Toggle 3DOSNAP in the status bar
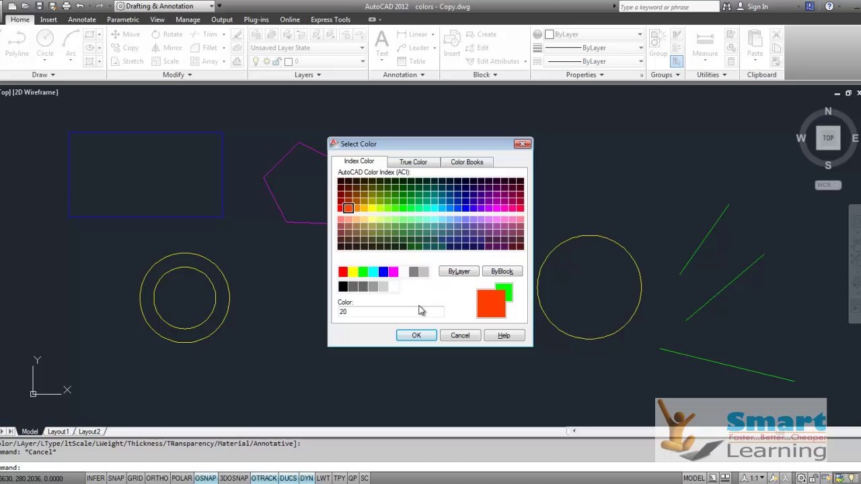Screen dimensions: 861x484 click(234, 478)
